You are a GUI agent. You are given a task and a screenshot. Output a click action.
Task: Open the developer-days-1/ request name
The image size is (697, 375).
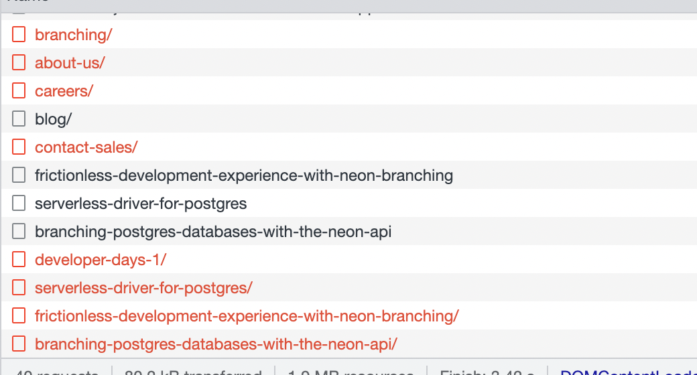point(101,260)
